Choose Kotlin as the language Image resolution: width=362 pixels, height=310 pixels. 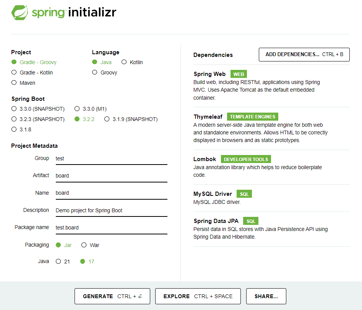tap(132, 62)
